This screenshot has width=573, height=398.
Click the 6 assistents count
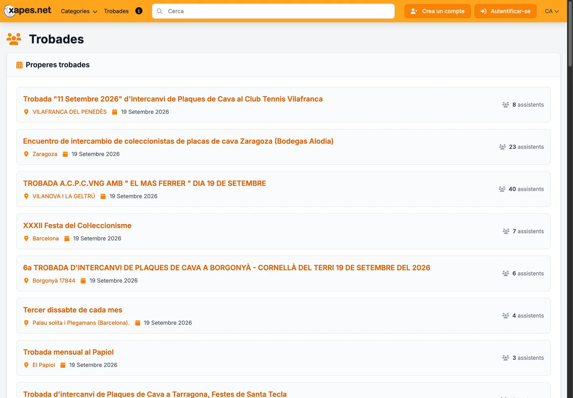point(528,273)
